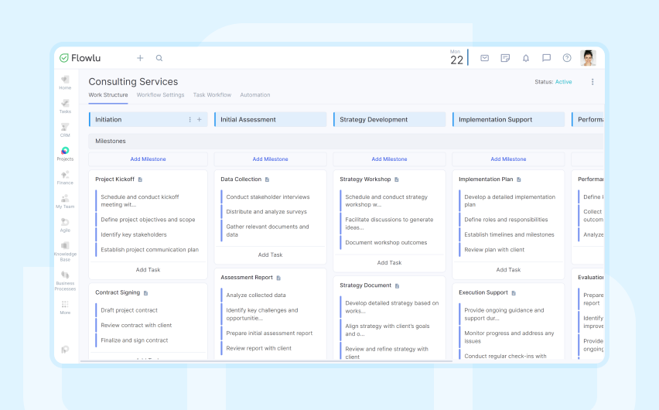Open the project three-dot options menu

coord(592,81)
